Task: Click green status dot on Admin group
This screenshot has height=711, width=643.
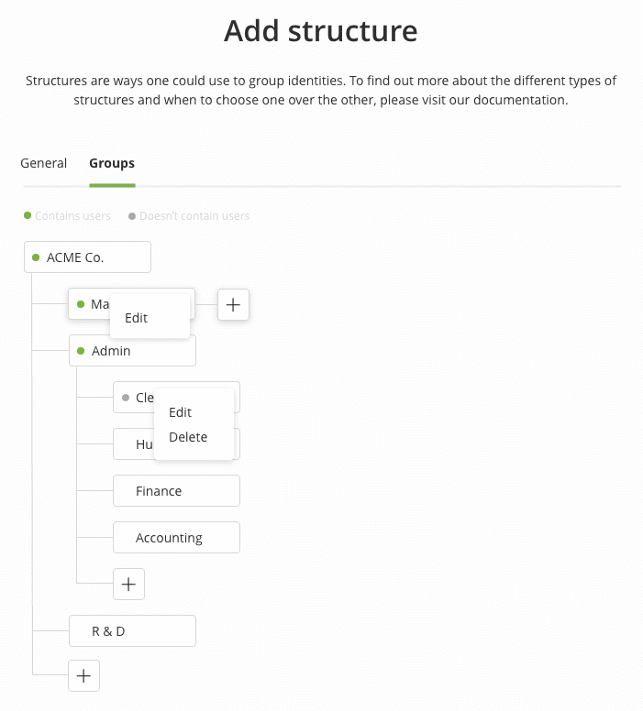Action: (x=81, y=351)
